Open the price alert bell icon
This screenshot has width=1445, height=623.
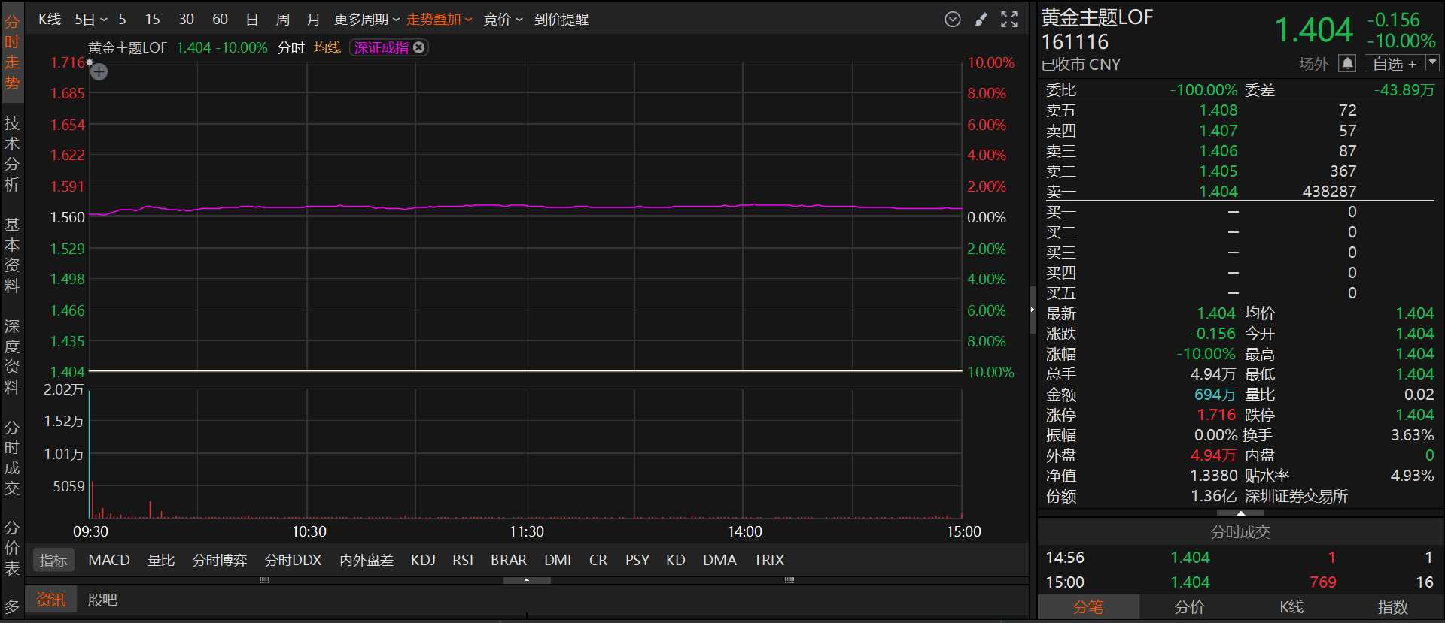[1347, 64]
